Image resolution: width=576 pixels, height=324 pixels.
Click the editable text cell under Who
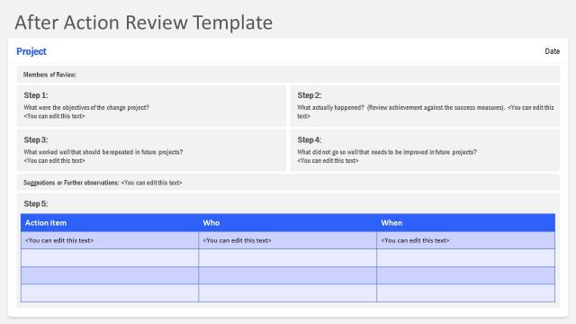coord(288,240)
